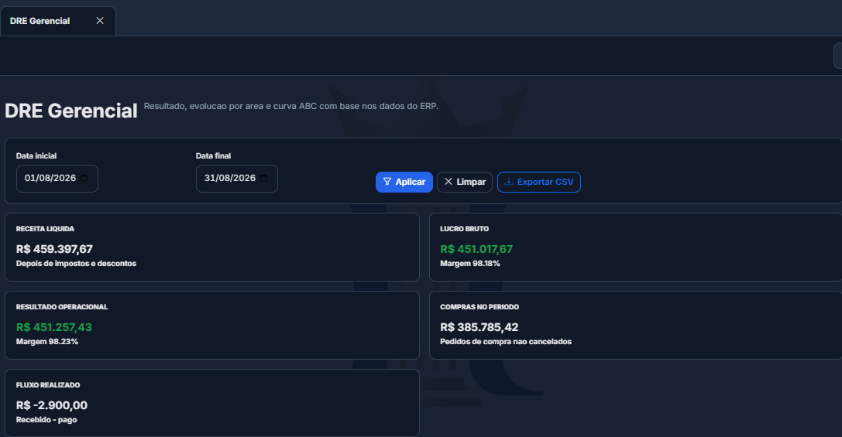Focus the Data inicial date value 01/08/2026
This screenshot has width=842, height=437.
(x=50, y=178)
